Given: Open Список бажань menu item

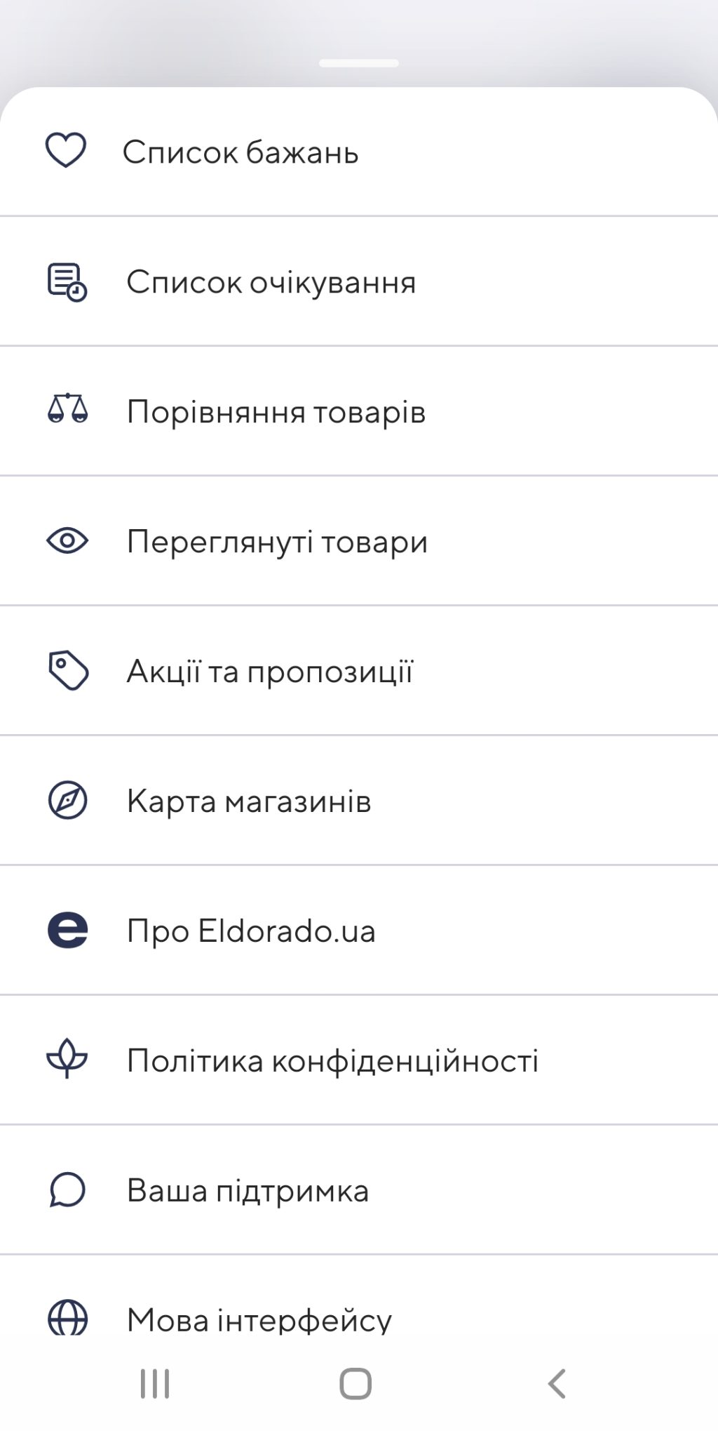Looking at the screenshot, I should coord(241,152).
